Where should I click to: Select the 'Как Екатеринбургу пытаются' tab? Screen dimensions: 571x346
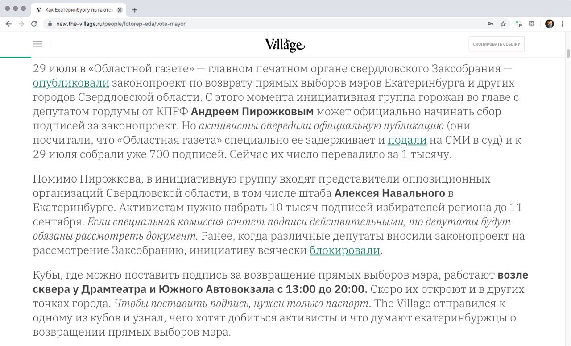click(x=78, y=9)
